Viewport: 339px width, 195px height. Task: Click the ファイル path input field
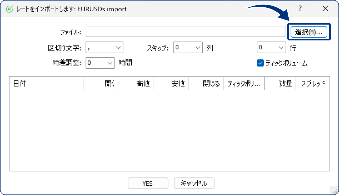pos(185,31)
